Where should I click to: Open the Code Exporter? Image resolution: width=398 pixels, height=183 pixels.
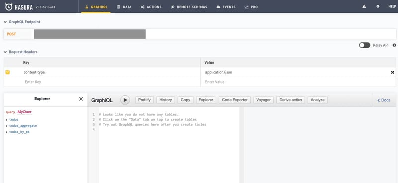coord(235,100)
